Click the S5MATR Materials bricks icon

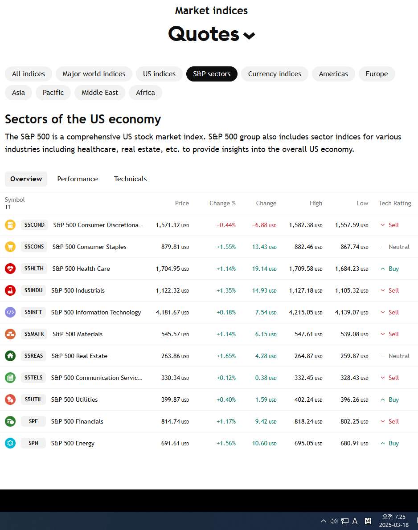pyautogui.click(x=10, y=334)
